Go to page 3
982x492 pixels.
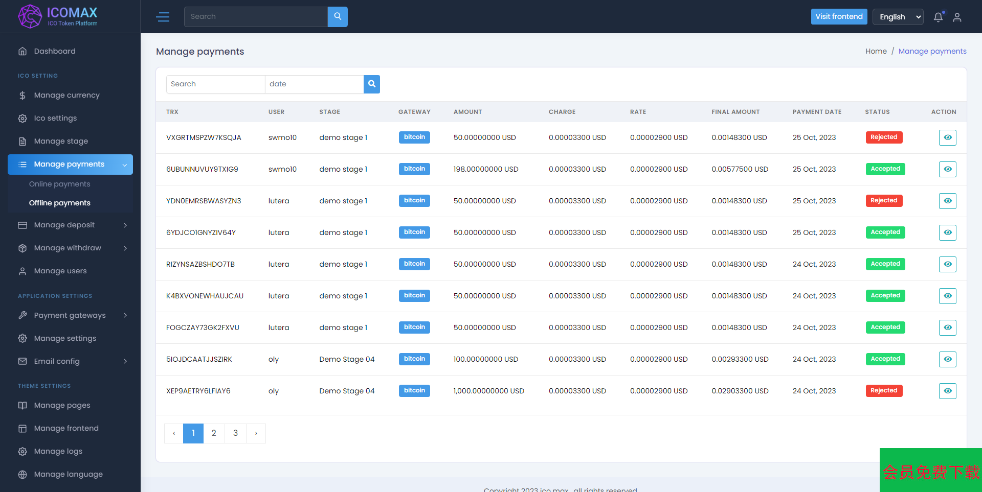(235, 433)
